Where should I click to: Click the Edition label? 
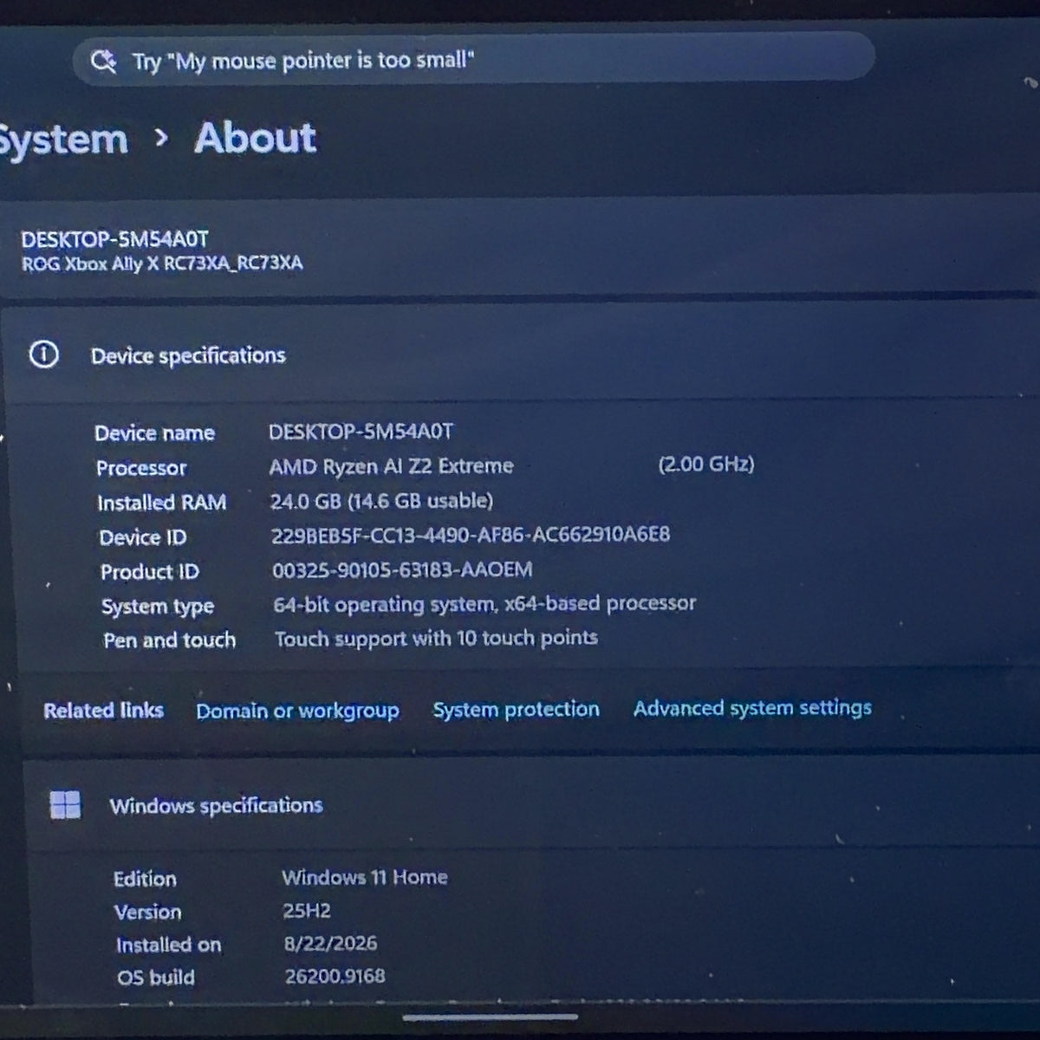pos(145,879)
